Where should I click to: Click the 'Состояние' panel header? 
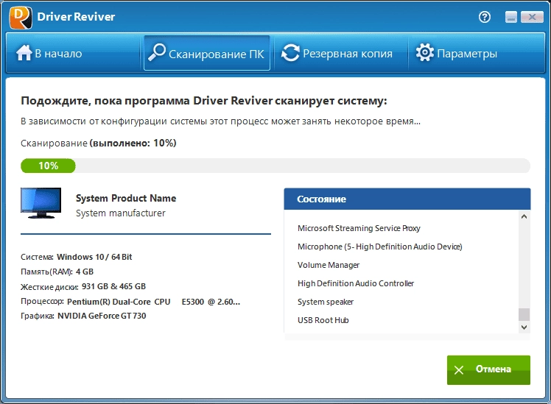click(x=407, y=199)
